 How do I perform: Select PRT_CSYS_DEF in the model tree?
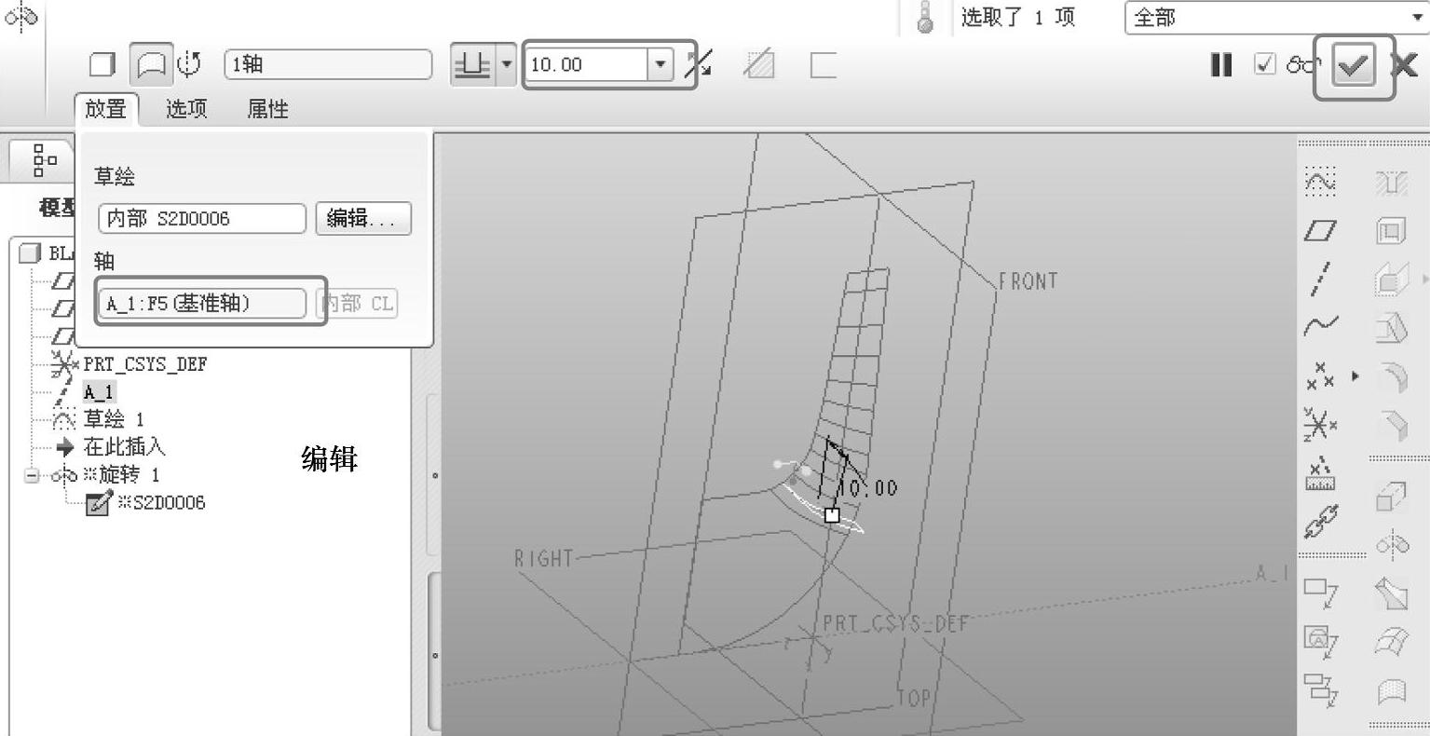click(x=144, y=364)
